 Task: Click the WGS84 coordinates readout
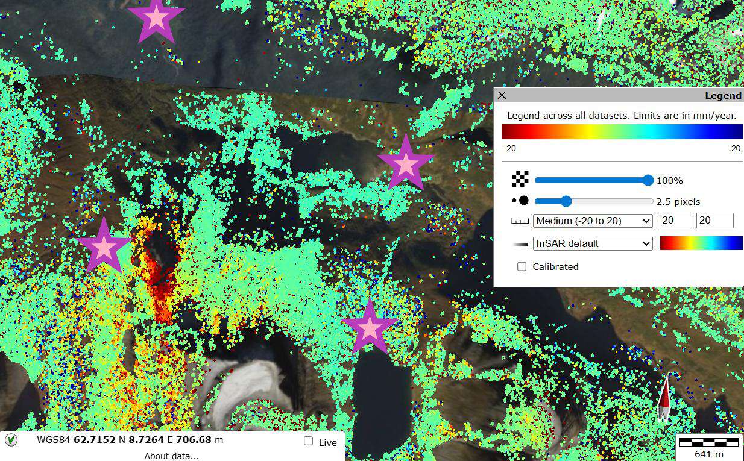point(130,440)
